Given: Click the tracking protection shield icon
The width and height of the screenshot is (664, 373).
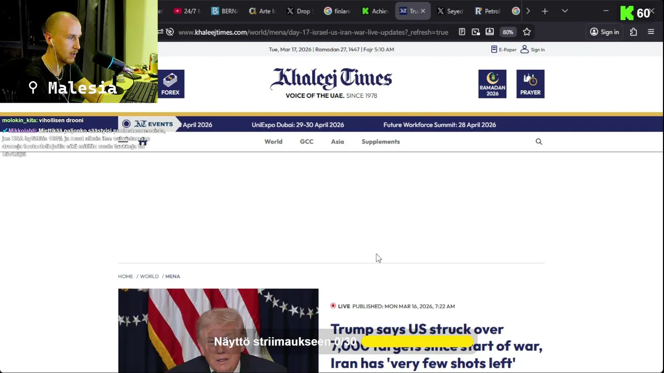Looking at the screenshot, I should 170,32.
